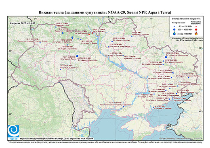Click the blue marker beside the 24.11 МВт label
This screenshot has width=210, height=148.
[178, 86]
